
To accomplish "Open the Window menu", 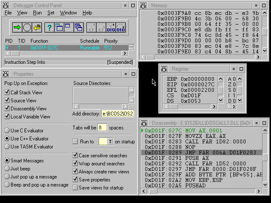I will point(68,13).
